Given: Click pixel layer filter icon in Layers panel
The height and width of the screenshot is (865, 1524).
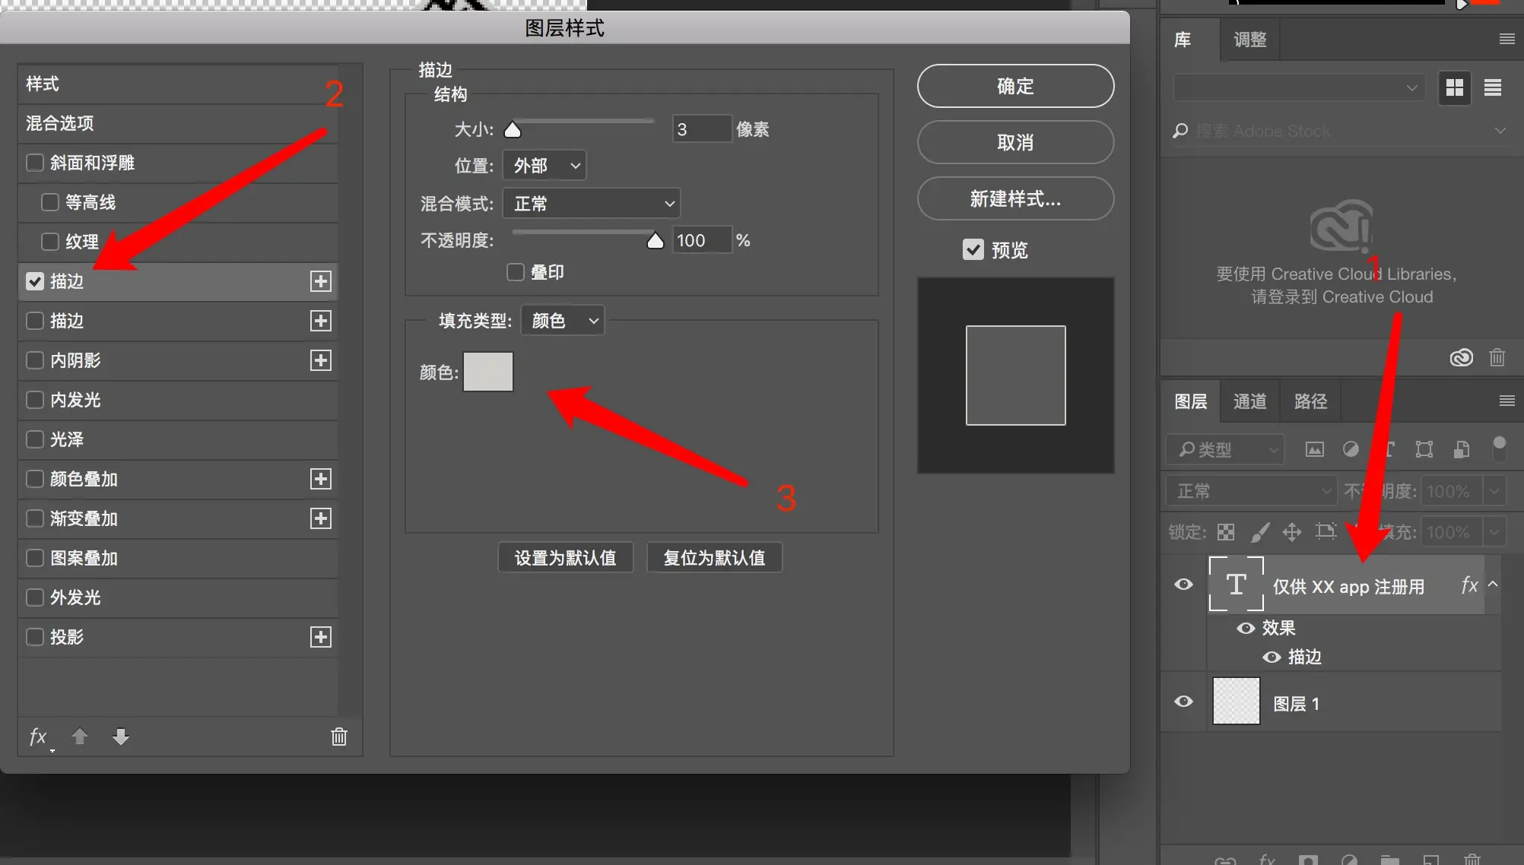Looking at the screenshot, I should [1314, 449].
